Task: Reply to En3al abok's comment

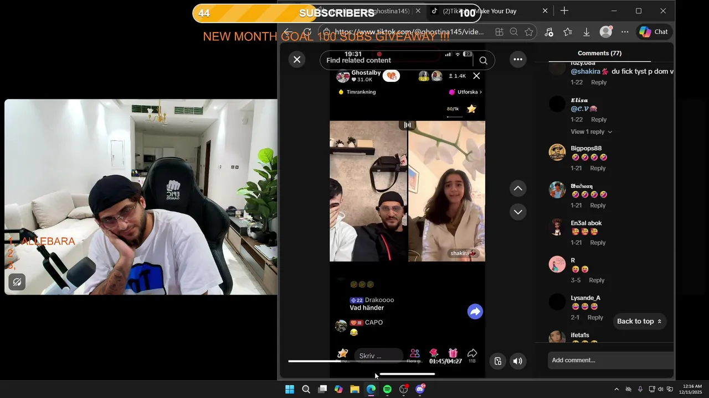Action: pos(598,243)
